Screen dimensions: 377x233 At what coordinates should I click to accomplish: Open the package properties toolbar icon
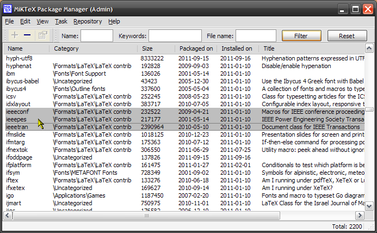(x=42, y=35)
